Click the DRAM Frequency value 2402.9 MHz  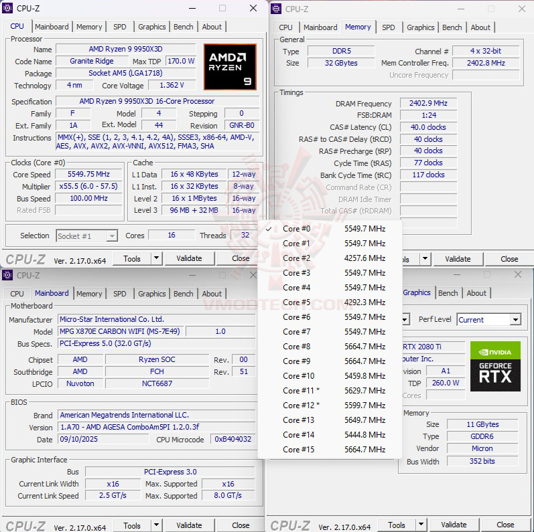428,103
